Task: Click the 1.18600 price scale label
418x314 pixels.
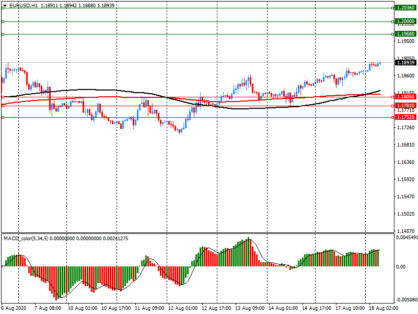Action: 405,76
